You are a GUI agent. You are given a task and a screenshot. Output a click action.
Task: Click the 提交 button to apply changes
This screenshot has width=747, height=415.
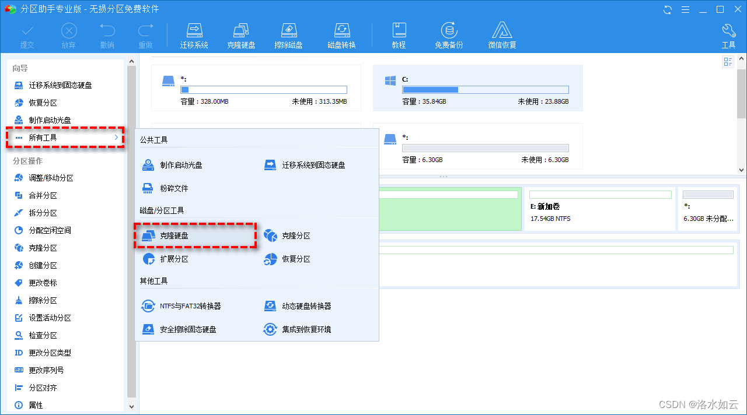coord(27,34)
